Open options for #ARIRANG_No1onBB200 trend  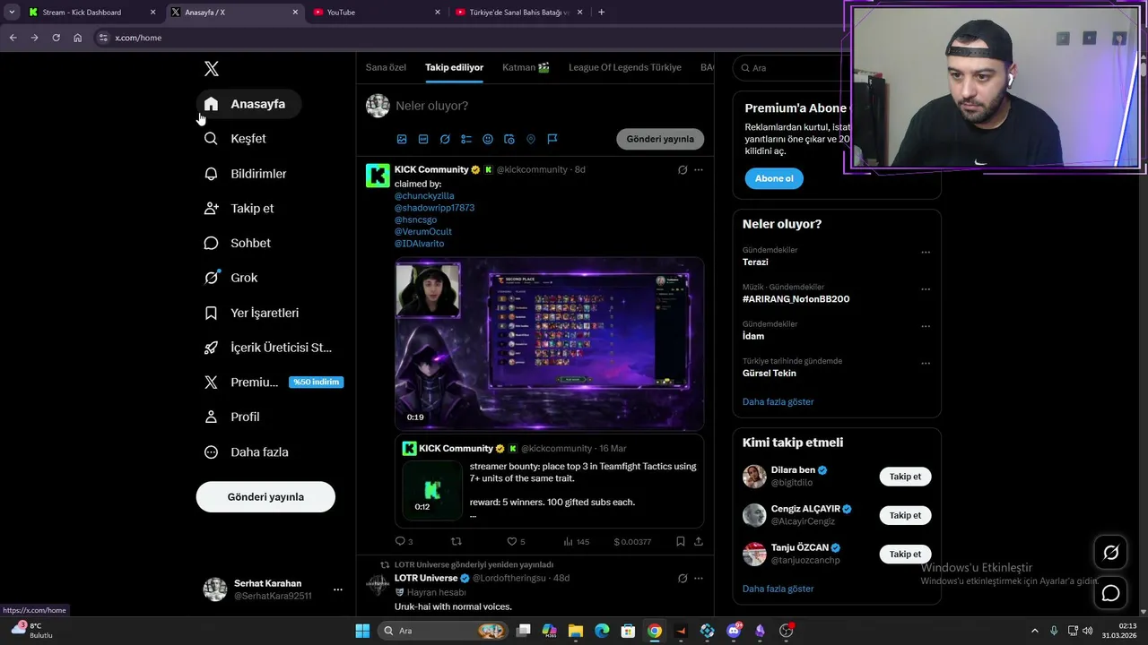coord(926,289)
